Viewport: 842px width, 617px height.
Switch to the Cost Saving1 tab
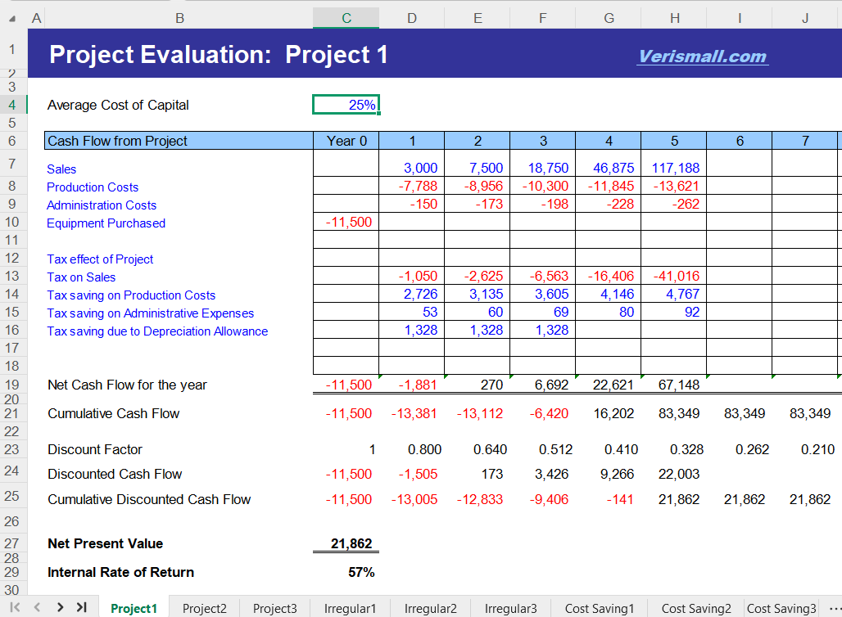(x=600, y=608)
